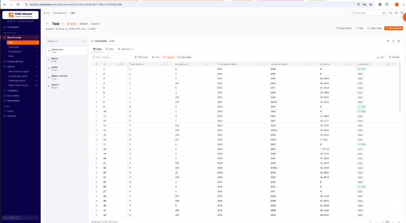Toggle pin on id column header
The image size is (406, 223).
click(121, 64)
